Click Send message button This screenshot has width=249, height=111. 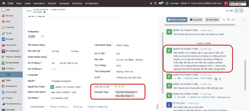[x=177, y=20]
